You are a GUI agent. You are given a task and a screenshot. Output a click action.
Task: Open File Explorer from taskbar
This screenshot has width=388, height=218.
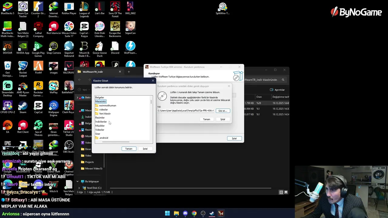176,213
